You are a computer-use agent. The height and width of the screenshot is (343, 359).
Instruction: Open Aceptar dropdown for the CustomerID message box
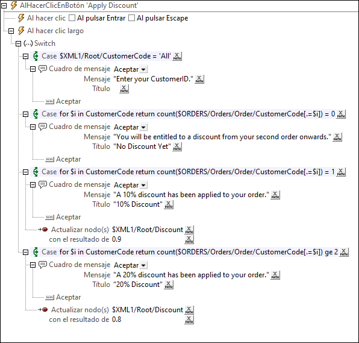[x=143, y=69]
